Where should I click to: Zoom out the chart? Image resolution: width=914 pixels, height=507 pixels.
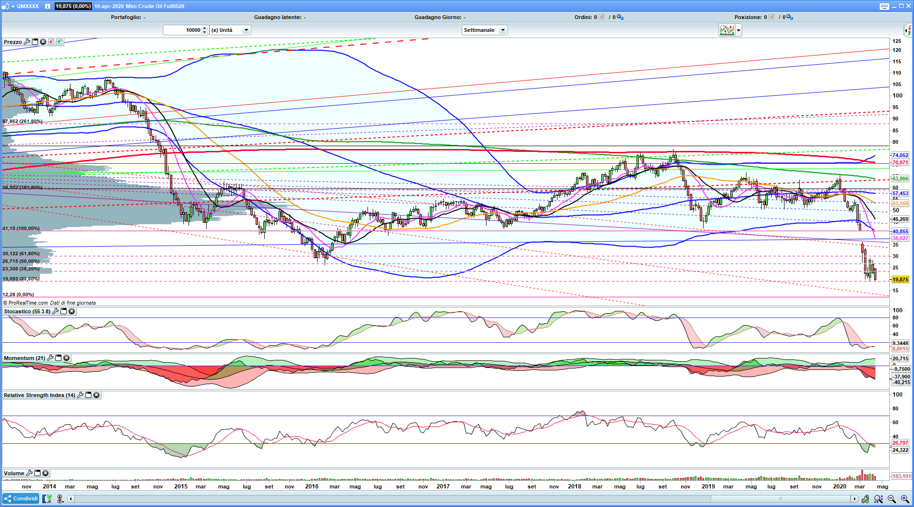click(892, 499)
